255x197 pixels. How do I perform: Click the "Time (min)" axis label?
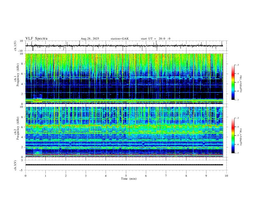[129, 179]
